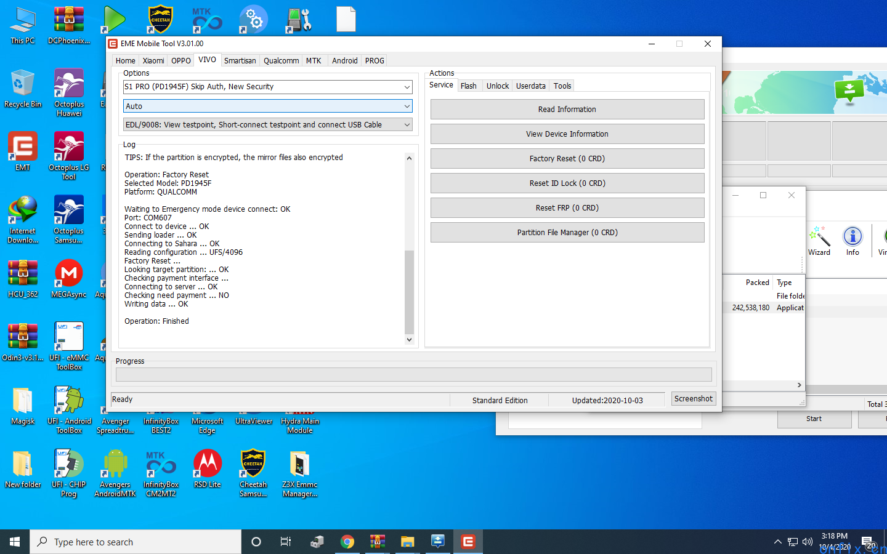887x554 pixels.
Task: Open the model selection dropdown S1 PRO
Action: coord(267,87)
